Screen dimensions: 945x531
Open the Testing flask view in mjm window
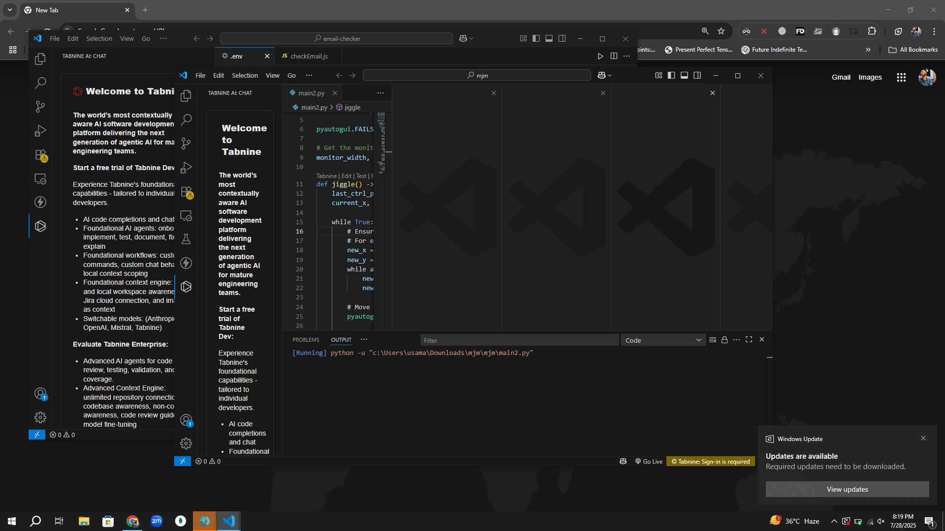pyautogui.click(x=186, y=239)
